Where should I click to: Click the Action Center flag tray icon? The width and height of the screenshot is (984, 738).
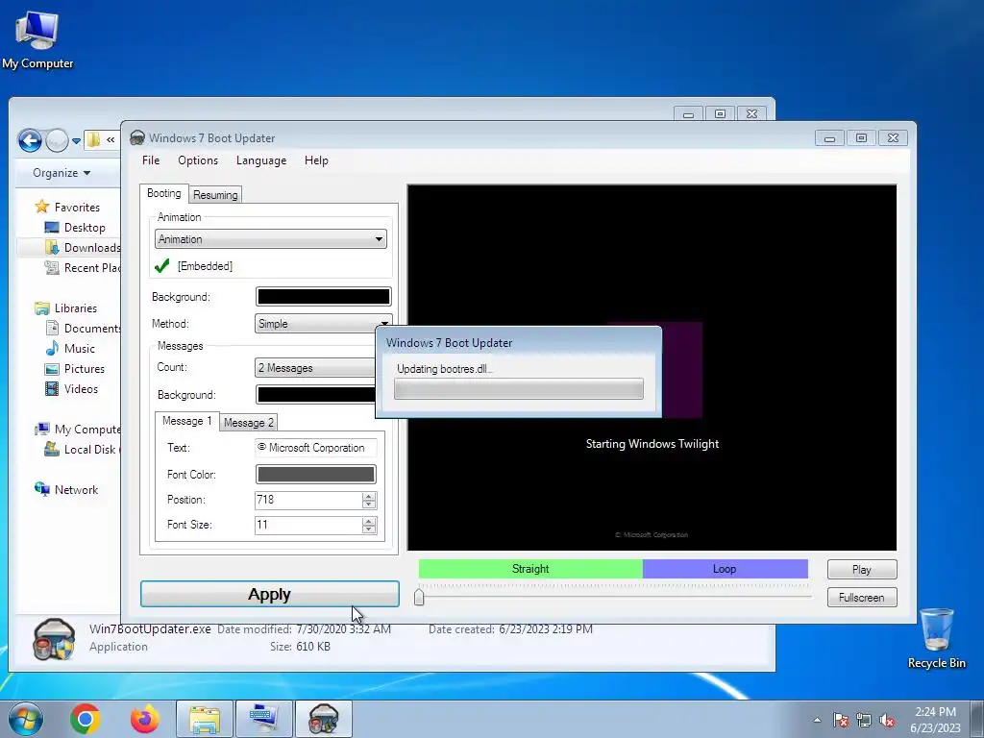(841, 720)
